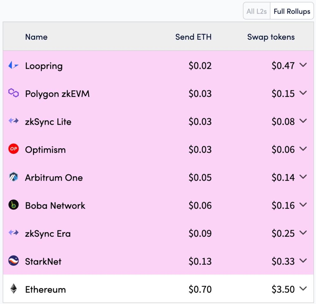Click the Ethereum diamond icon
Viewport: 316px width, 304px height.
pyautogui.click(x=13, y=289)
